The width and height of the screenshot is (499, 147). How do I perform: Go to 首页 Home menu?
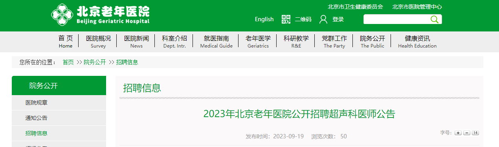tap(66, 41)
